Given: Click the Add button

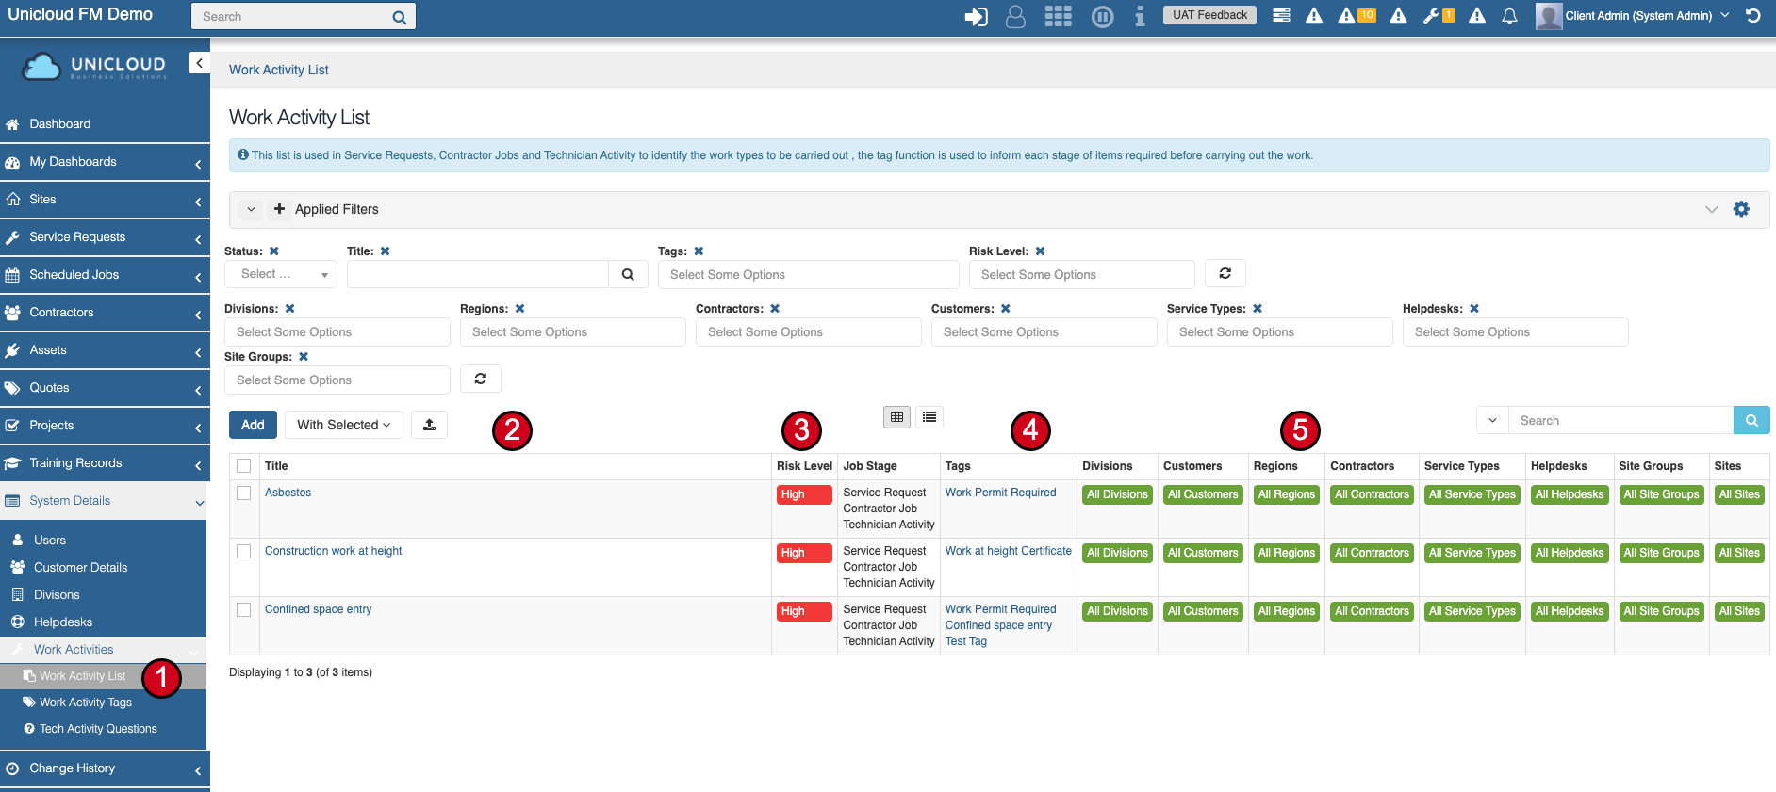Looking at the screenshot, I should coord(253,425).
